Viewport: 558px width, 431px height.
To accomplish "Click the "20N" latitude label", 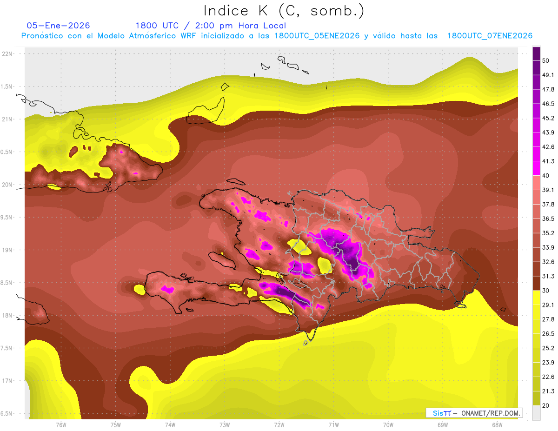I will [8, 185].
